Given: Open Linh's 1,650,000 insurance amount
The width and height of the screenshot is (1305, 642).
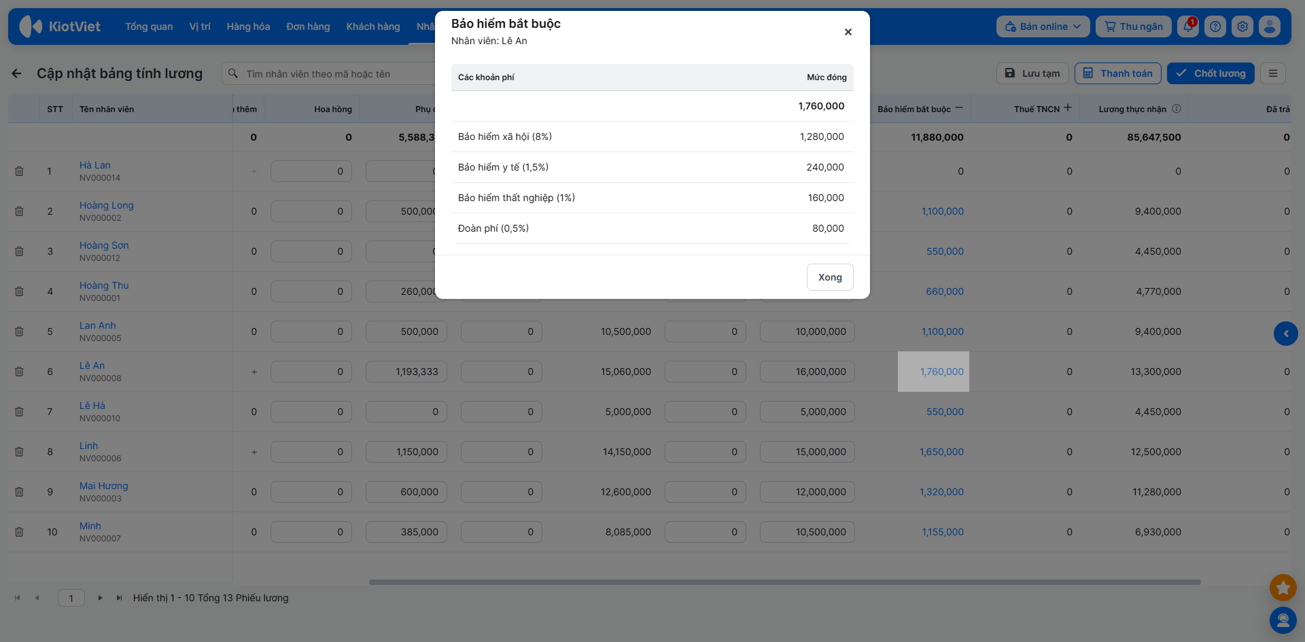Looking at the screenshot, I should click(x=941, y=452).
